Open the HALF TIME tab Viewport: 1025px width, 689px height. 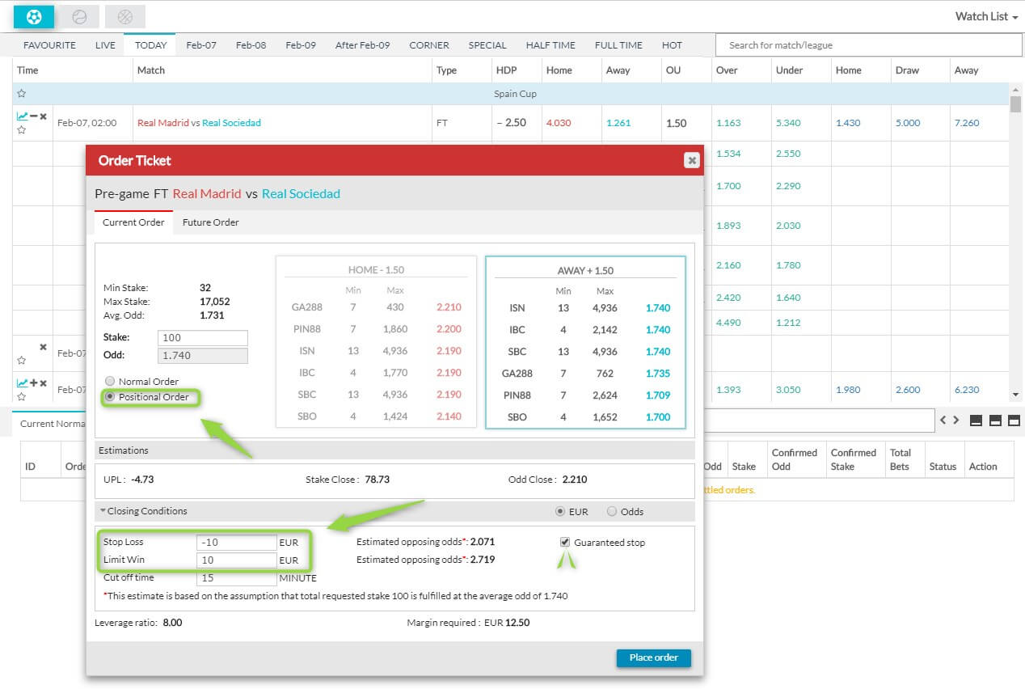click(550, 45)
